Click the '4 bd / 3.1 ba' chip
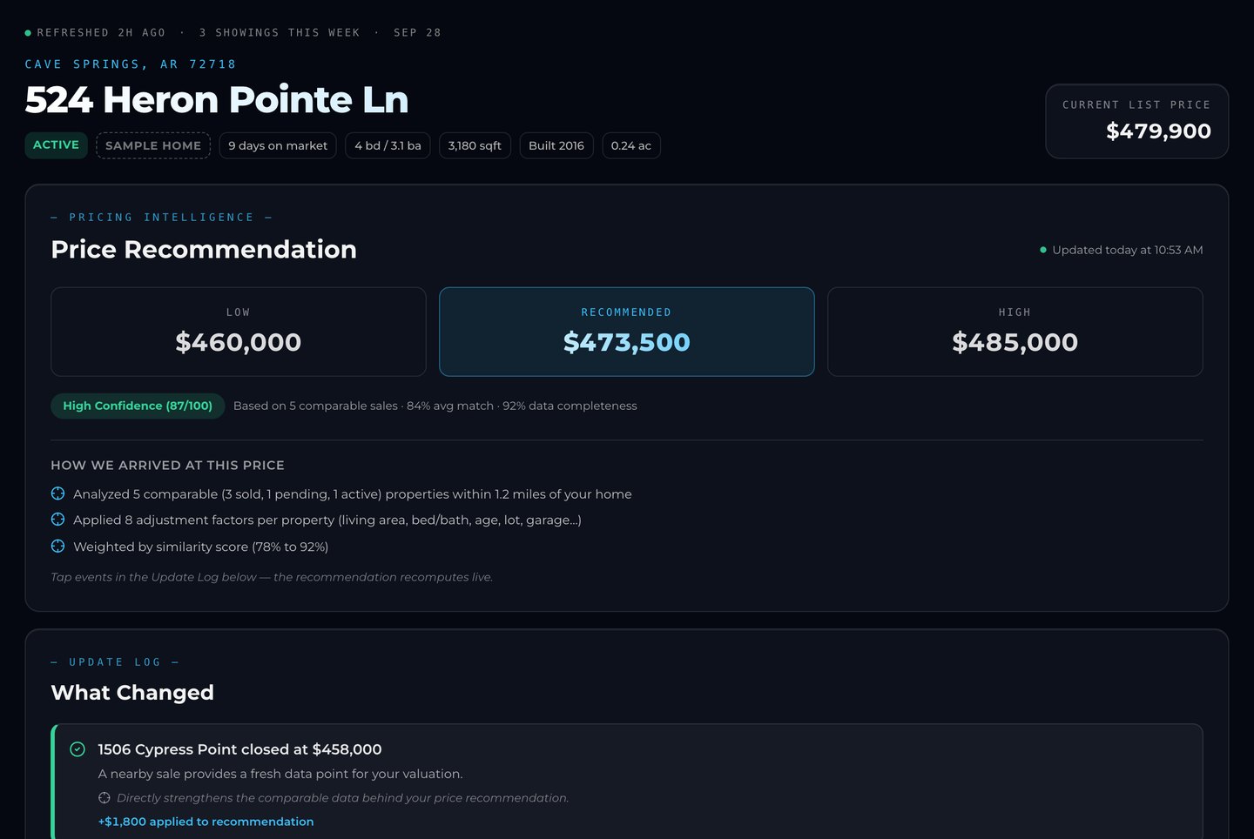 coord(388,145)
